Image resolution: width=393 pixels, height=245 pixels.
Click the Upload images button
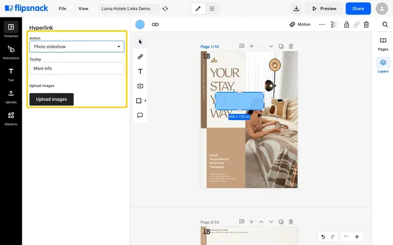pos(51,99)
